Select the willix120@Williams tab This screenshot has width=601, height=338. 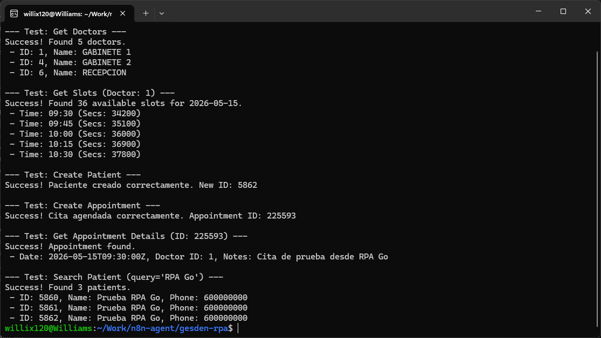click(x=70, y=14)
